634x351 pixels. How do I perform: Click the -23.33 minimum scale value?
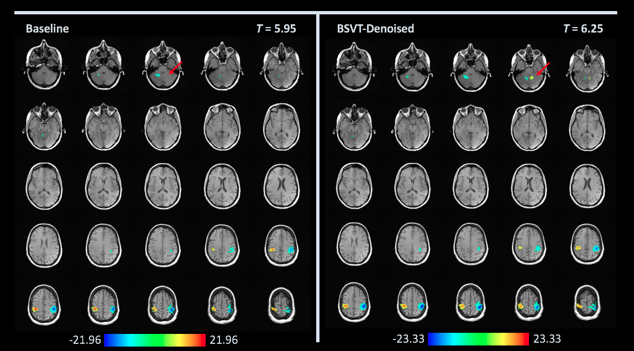pyautogui.click(x=408, y=338)
